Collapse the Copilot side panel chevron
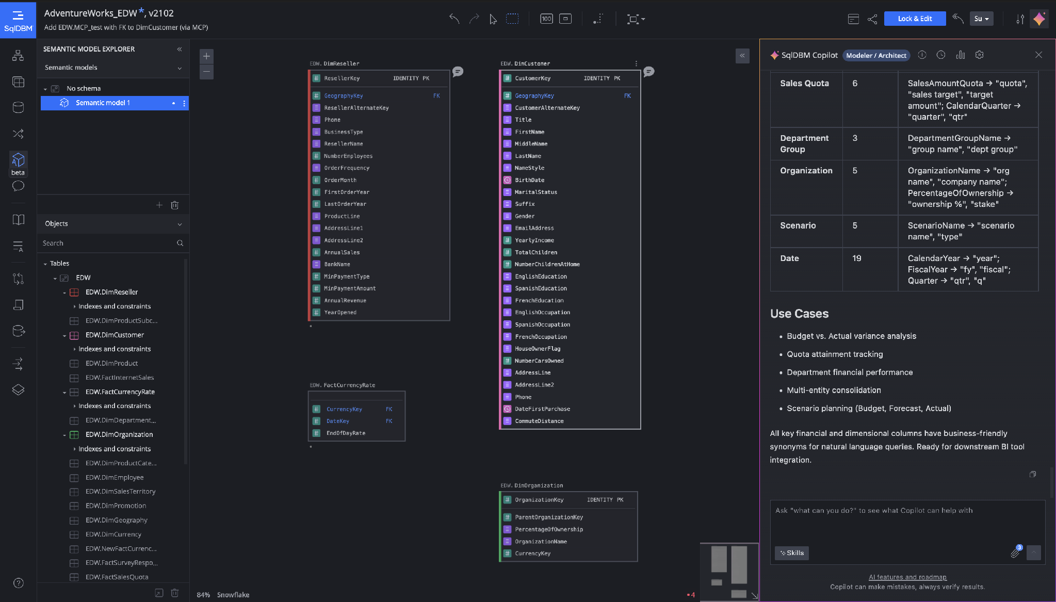This screenshot has width=1056, height=602. click(742, 56)
